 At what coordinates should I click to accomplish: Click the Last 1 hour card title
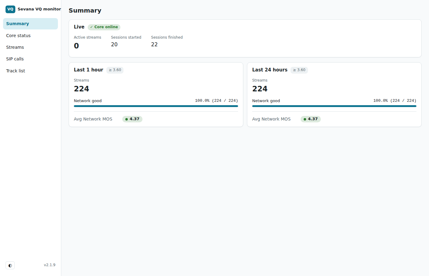click(x=89, y=70)
